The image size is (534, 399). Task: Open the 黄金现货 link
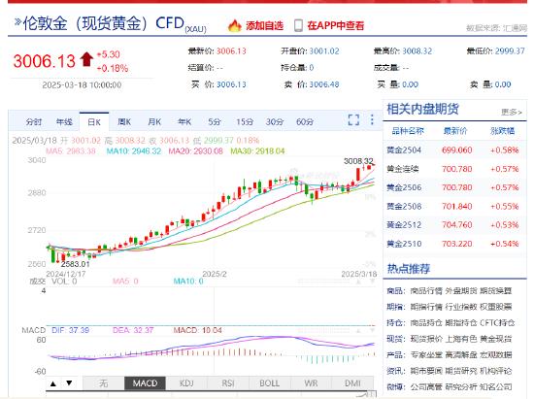click(496, 339)
